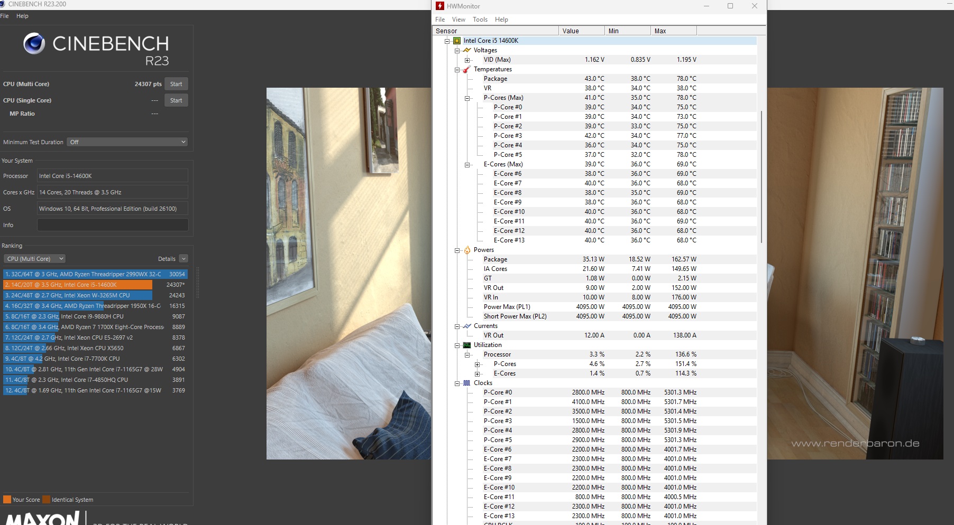
Task: Click the Intel Core i5 14600K chip icon
Action: 457,41
